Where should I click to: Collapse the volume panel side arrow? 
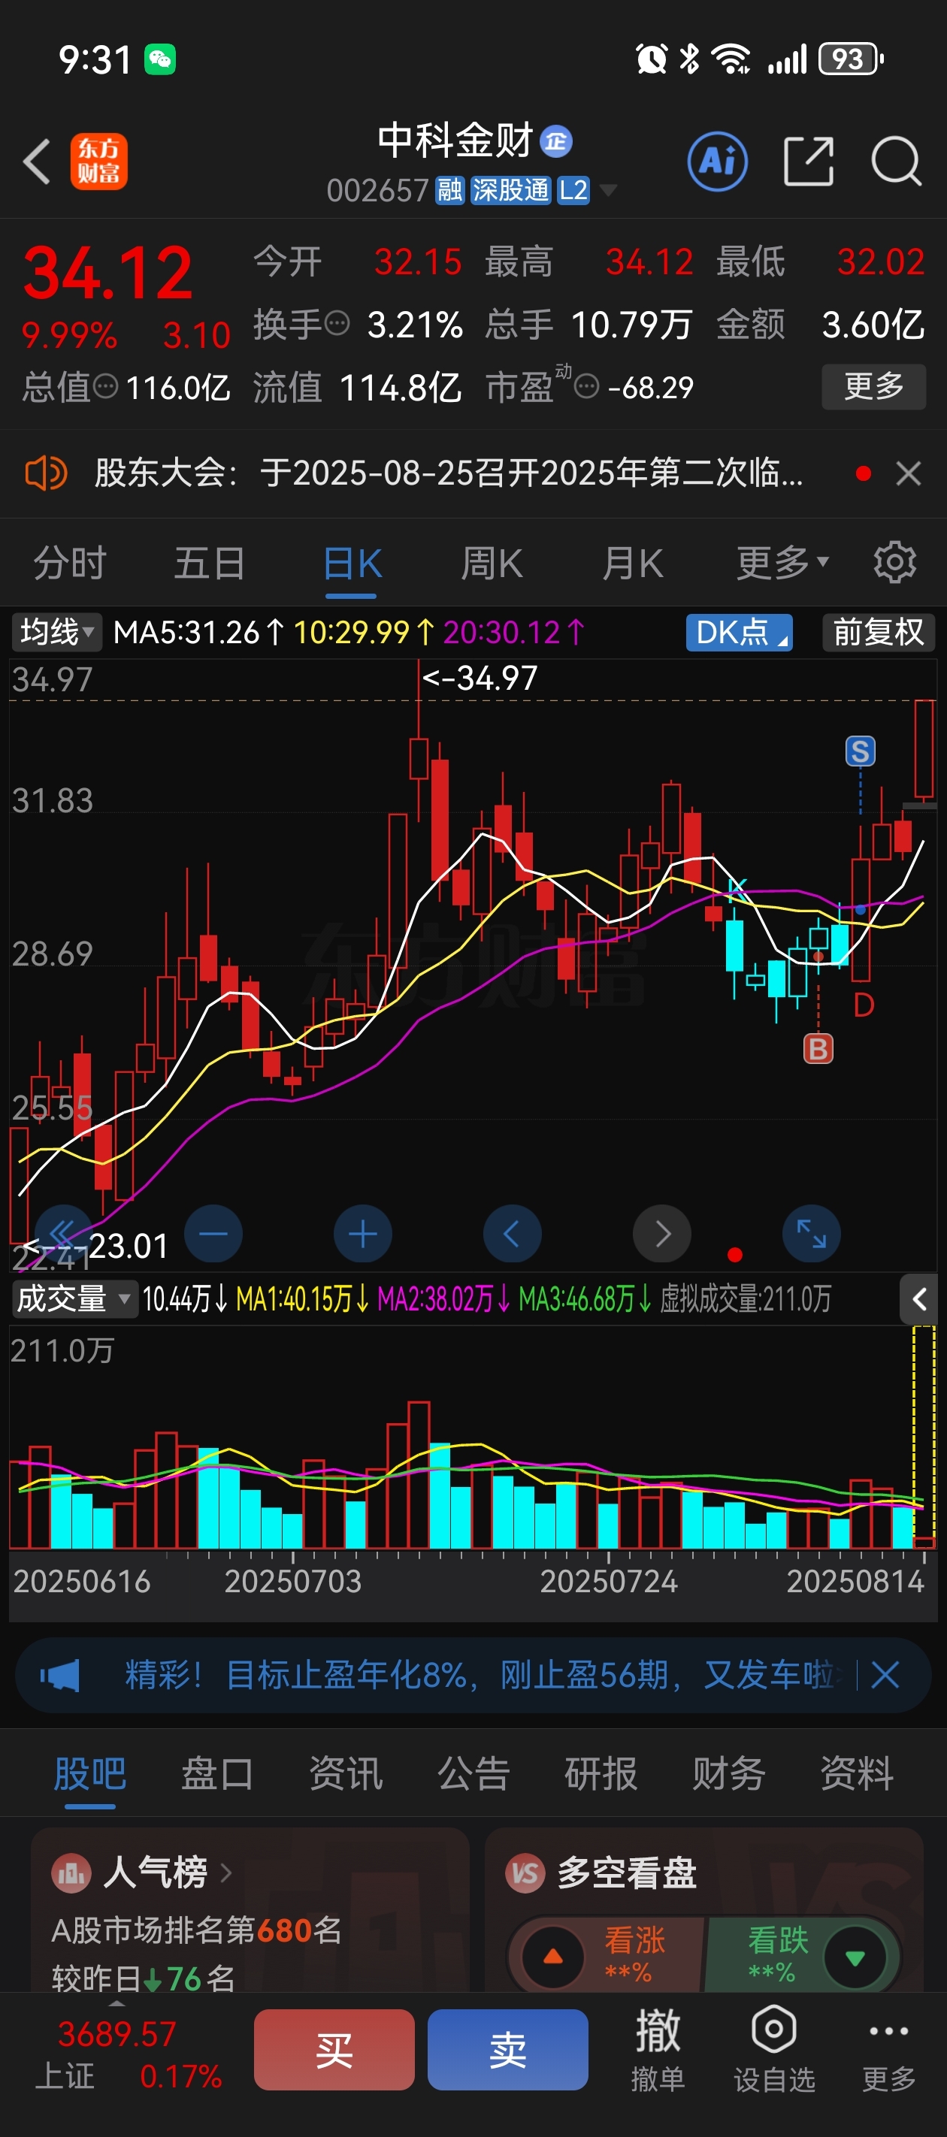pos(918,1299)
